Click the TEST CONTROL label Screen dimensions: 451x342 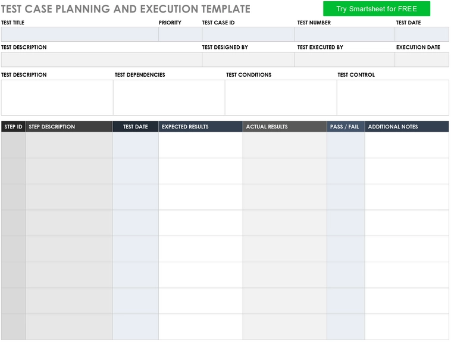click(x=356, y=75)
